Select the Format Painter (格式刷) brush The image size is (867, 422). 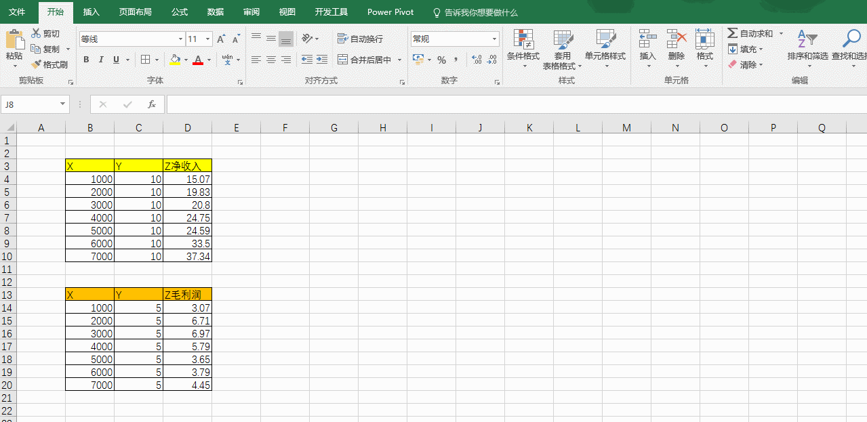[36, 64]
